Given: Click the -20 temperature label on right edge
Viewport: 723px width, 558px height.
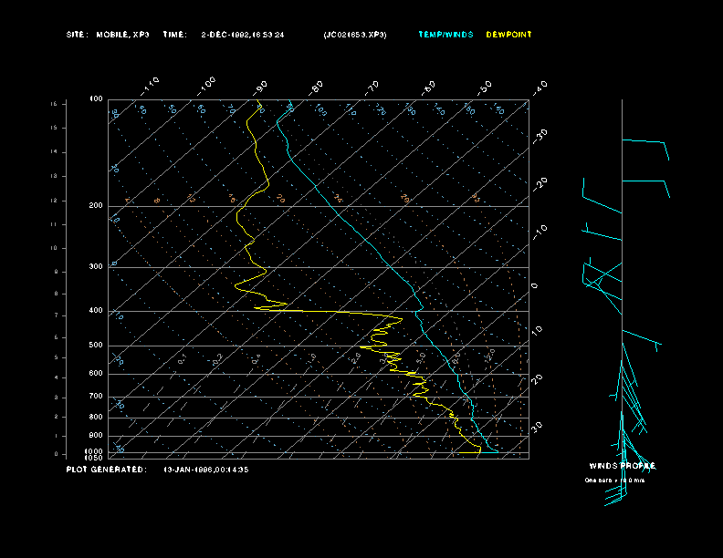Looking at the screenshot, I should coord(540,184).
